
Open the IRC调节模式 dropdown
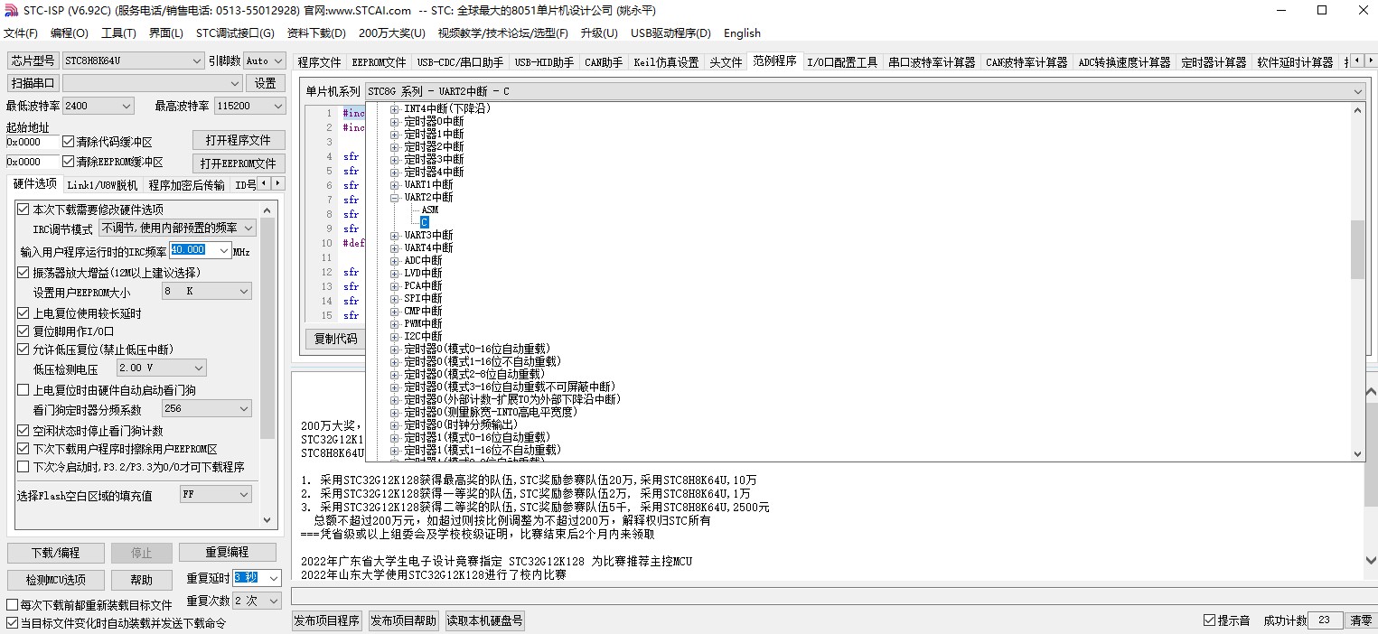(x=177, y=228)
